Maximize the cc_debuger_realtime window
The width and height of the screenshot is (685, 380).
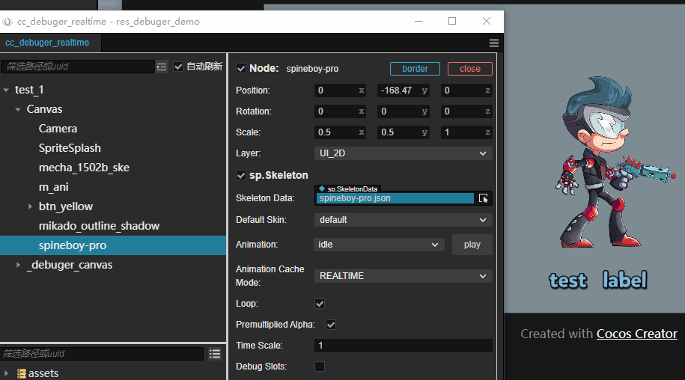point(452,21)
